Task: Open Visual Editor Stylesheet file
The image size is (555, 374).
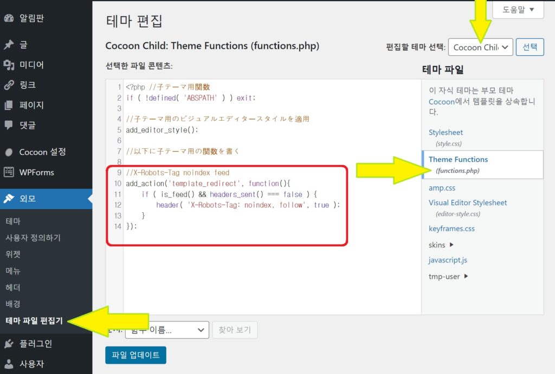Action: point(468,203)
